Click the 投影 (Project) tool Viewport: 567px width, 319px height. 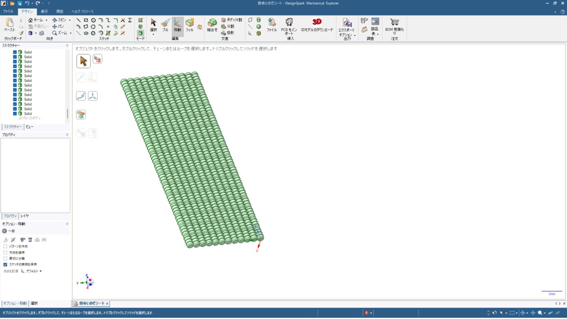click(x=228, y=33)
